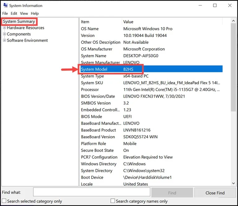Click the vertical scrollbar thumb

(x=233, y=68)
